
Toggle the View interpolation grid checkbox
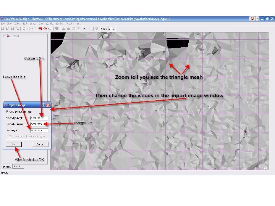click(x=7, y=111)
